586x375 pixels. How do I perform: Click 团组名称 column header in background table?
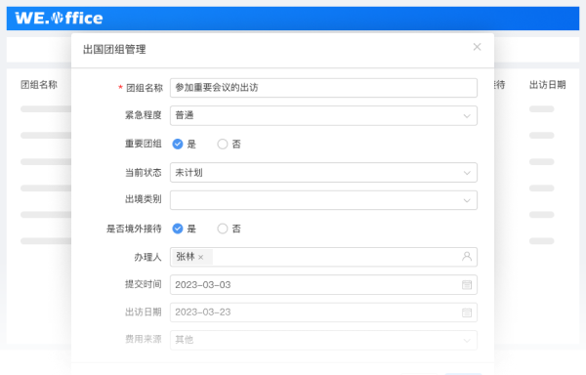pyautogui.click(x=39, y=85)
